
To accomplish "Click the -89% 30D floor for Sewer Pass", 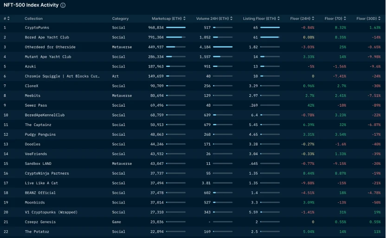I will 376,105.
